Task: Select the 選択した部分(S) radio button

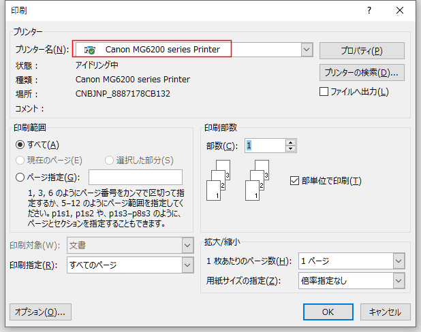Action: [109, 161]
